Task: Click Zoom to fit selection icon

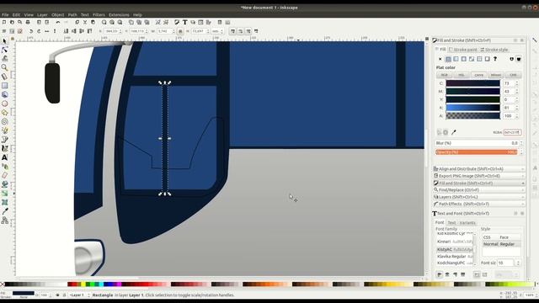Action: point(104,23)
